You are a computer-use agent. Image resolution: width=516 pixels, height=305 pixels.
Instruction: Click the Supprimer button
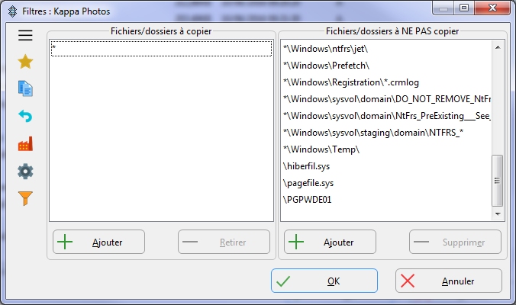tap(456, 242)
